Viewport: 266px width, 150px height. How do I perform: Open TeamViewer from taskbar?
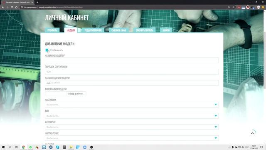click(x=44, y=147)
